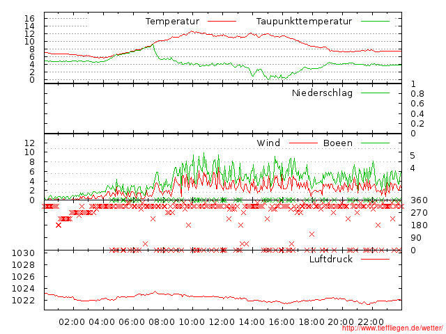Click the 1028 pressure axis value
The height and width of the screenshot is (334, 446).
click(x=23, y=265)
